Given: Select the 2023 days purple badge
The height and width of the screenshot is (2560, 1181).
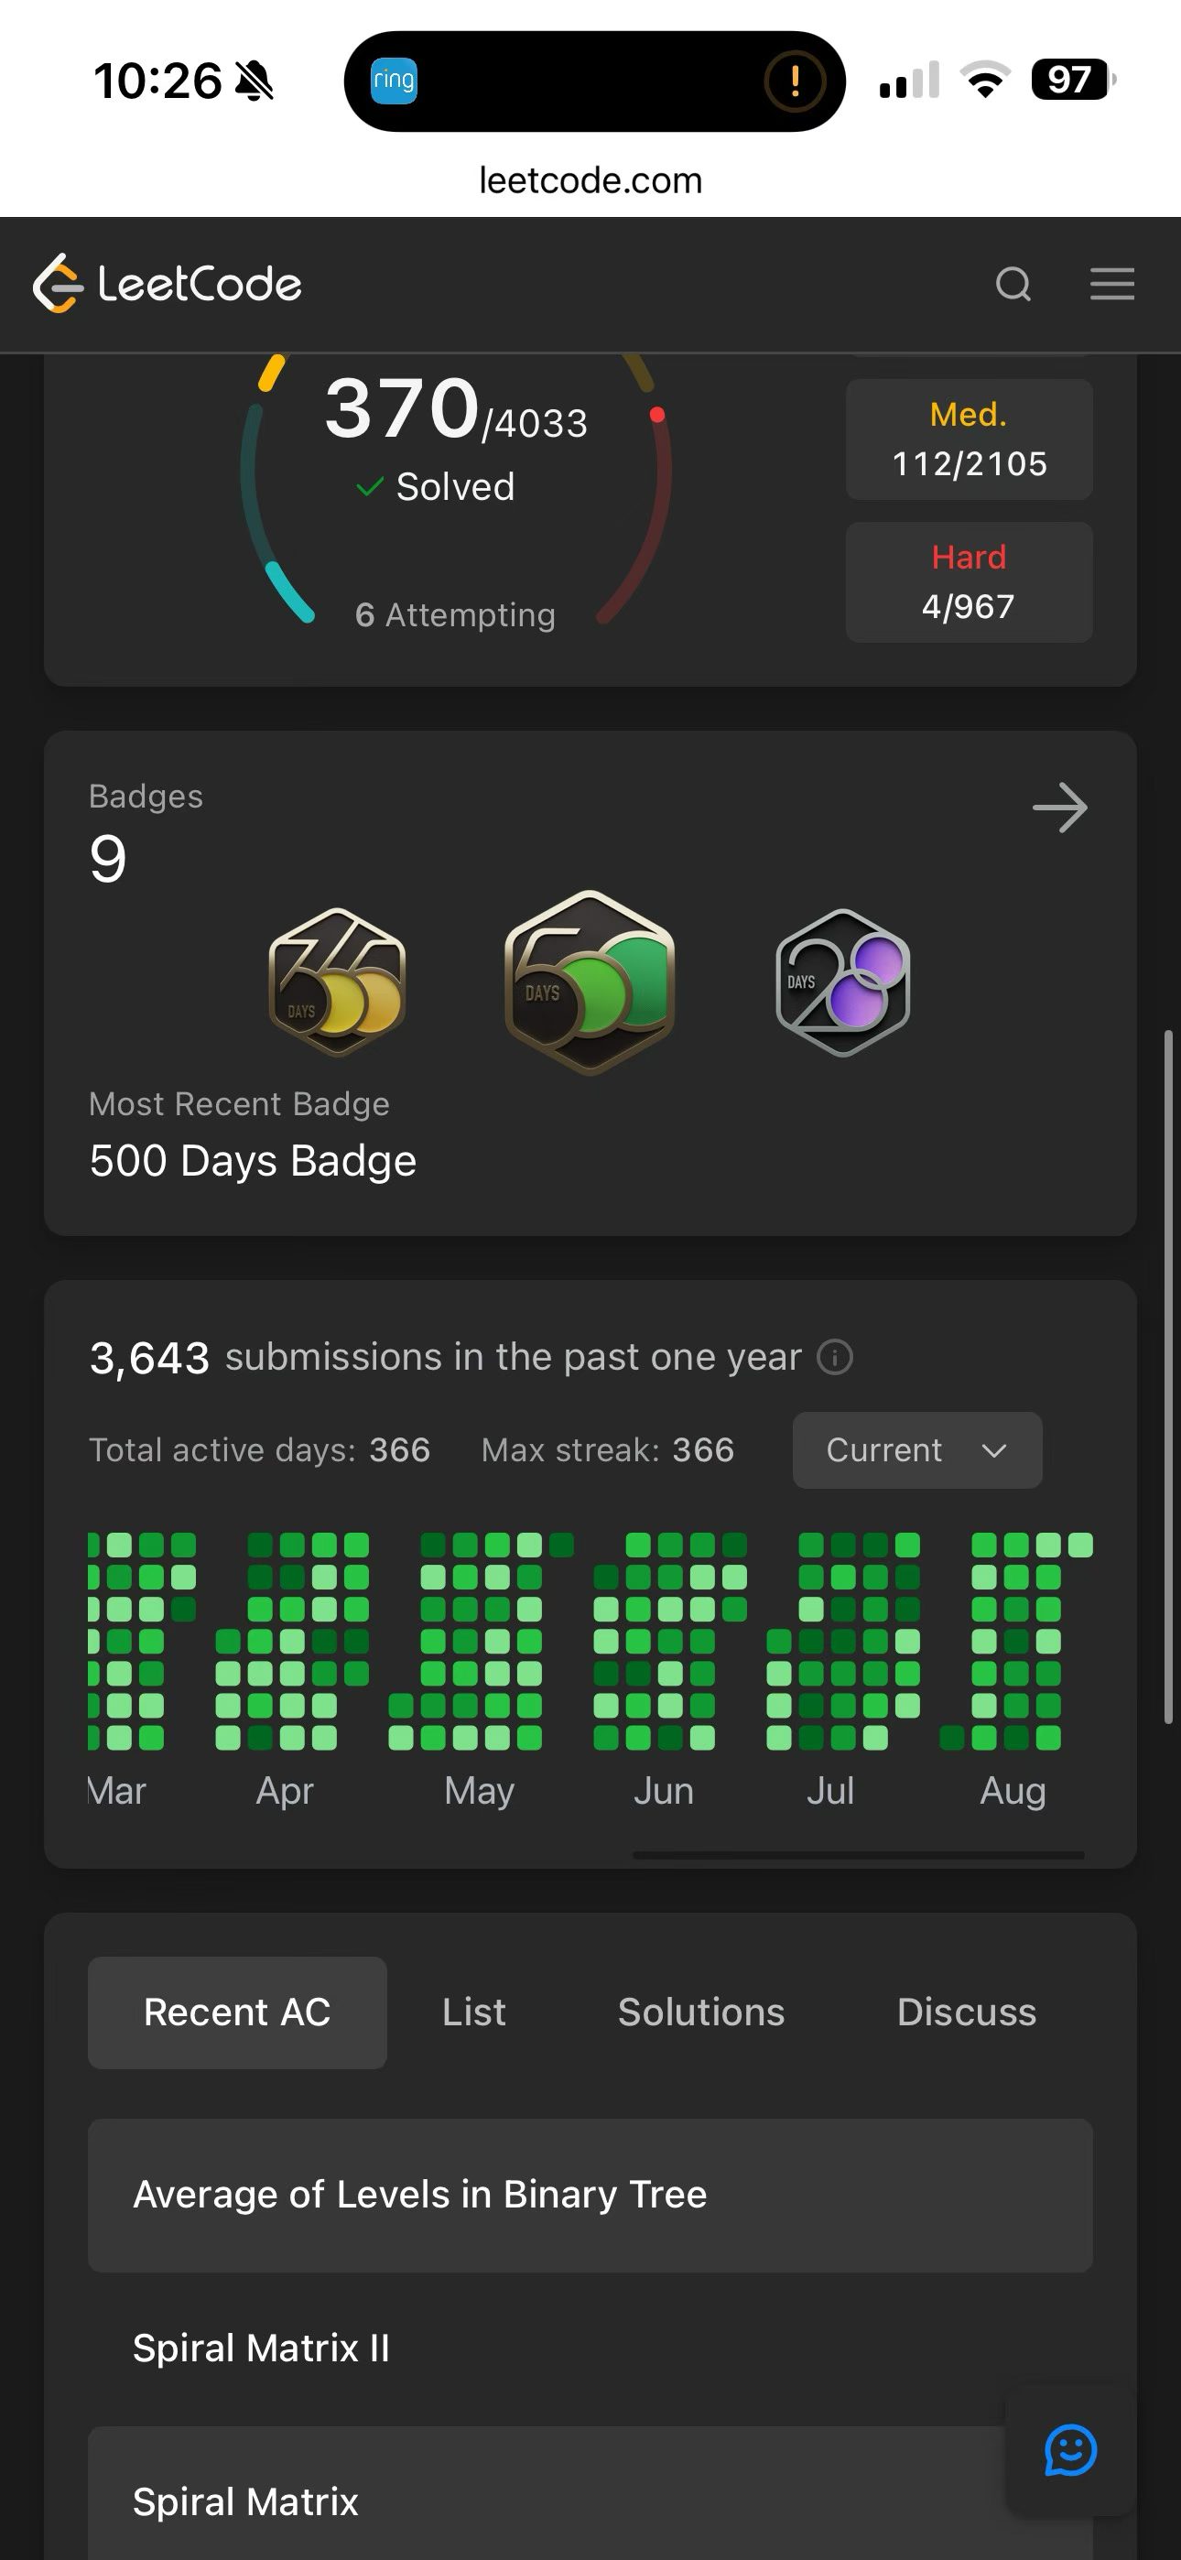Looking at the screenshot, I should [842, 982].
